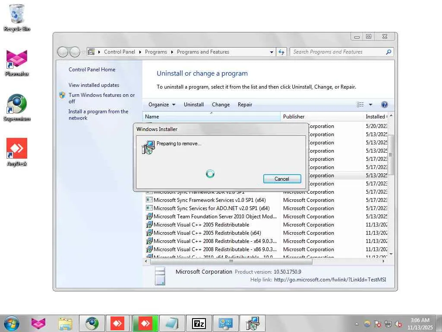Image resolution: width=442 pixels, height=332 pixels.
Task: Open View installed updates
Action: point(94,85)
